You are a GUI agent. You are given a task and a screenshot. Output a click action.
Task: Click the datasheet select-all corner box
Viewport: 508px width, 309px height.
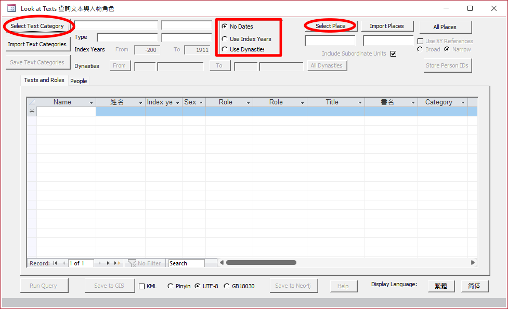coord(32,102)
